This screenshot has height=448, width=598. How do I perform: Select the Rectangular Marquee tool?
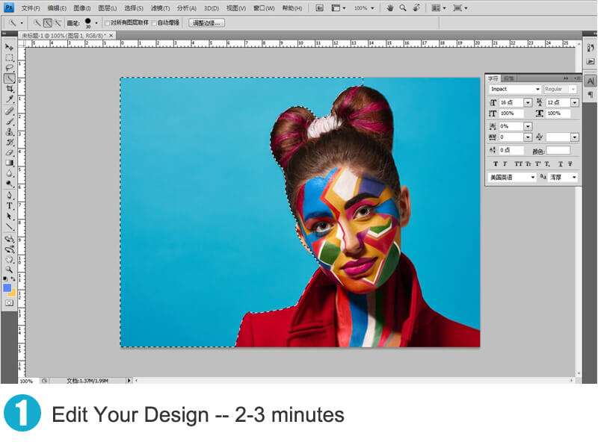click(x=10, y=57)
